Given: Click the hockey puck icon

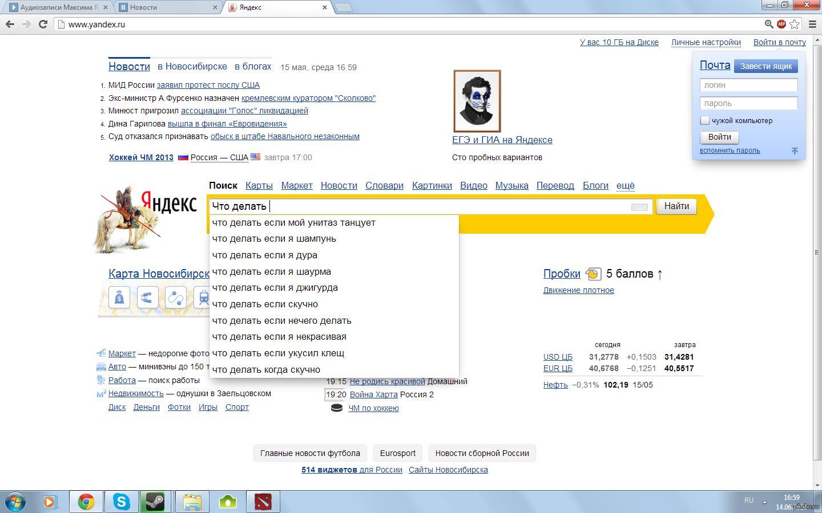Looking at the screenshot, I should tap(337, 408).
